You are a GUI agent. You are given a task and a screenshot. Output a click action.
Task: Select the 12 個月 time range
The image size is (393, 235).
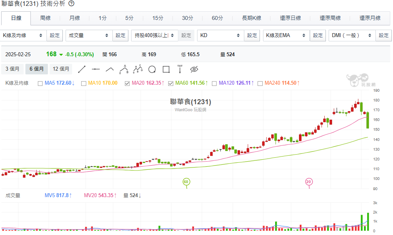pos(61,69)
